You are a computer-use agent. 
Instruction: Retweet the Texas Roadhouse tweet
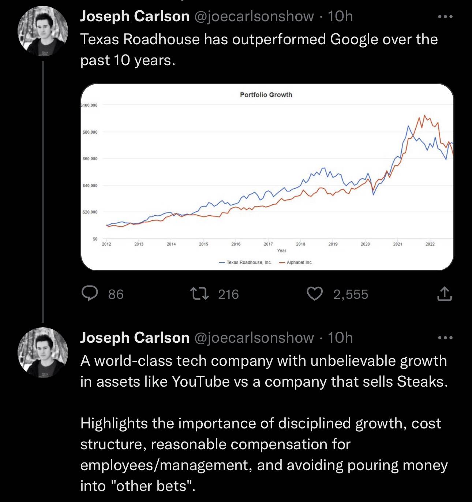200,294
